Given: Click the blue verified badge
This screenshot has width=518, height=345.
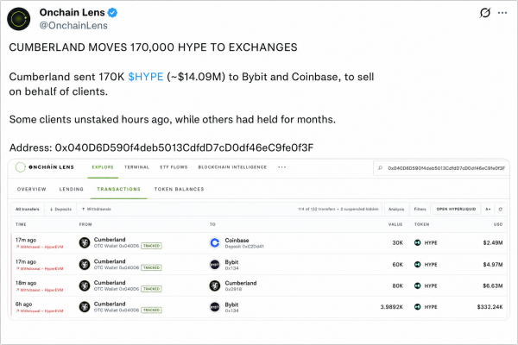Looking at the screenshot, I should [x=112, y=13].
